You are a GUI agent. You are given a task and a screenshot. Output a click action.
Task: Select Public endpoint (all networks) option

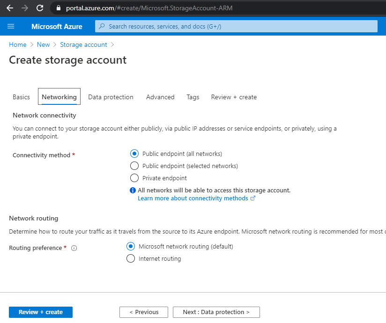pyautogui.click(x=134, y=154)
